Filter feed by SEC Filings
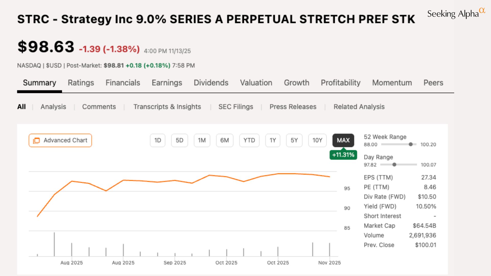Image resolution: width=491 pixels, height=276 pixels. [236, 107]
